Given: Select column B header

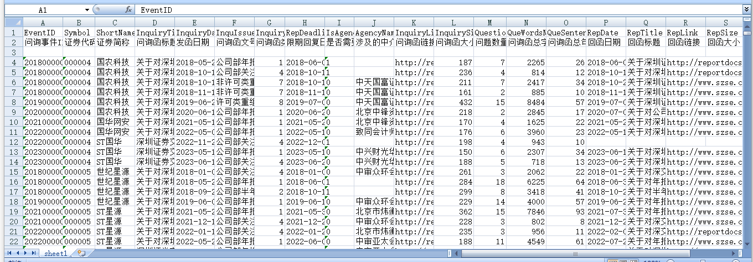Looking at the screenshot, I should pos(79,23).
